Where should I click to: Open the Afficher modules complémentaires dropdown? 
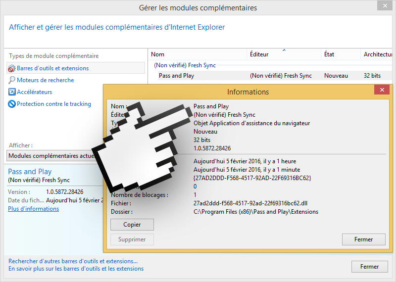(x=54, y=156)
